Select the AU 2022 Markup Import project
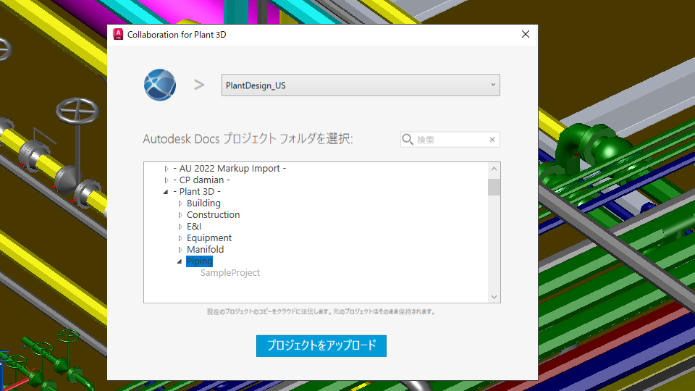The height and width of the screenshot is (391, 695). pos(229,169)
